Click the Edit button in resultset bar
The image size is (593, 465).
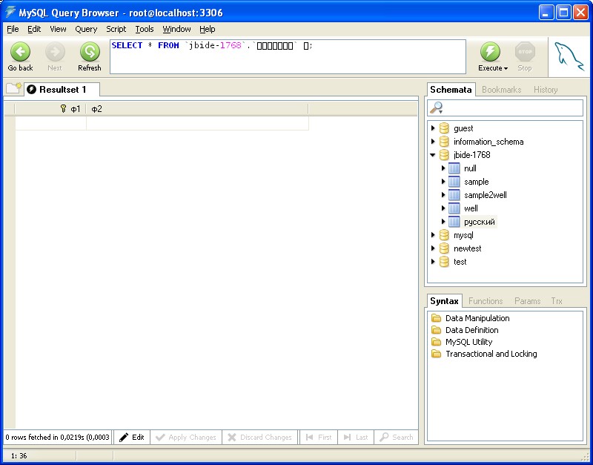tap(132, 438)
